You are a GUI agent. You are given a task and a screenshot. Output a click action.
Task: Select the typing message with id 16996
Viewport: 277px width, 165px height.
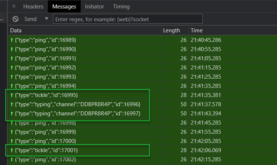pos(143,104)
